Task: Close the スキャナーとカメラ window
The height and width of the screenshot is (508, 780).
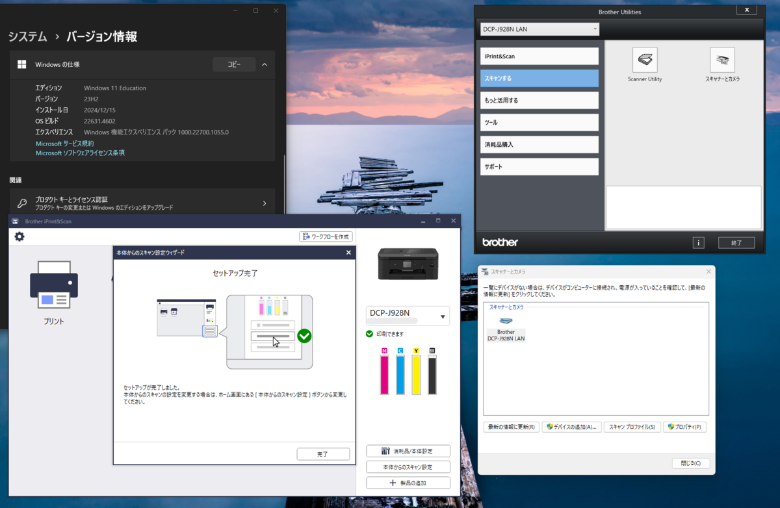Action: coord(708,272)
